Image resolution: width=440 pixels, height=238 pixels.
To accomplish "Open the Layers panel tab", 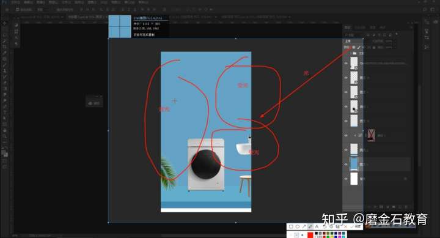I will click(x=347, y=28).
